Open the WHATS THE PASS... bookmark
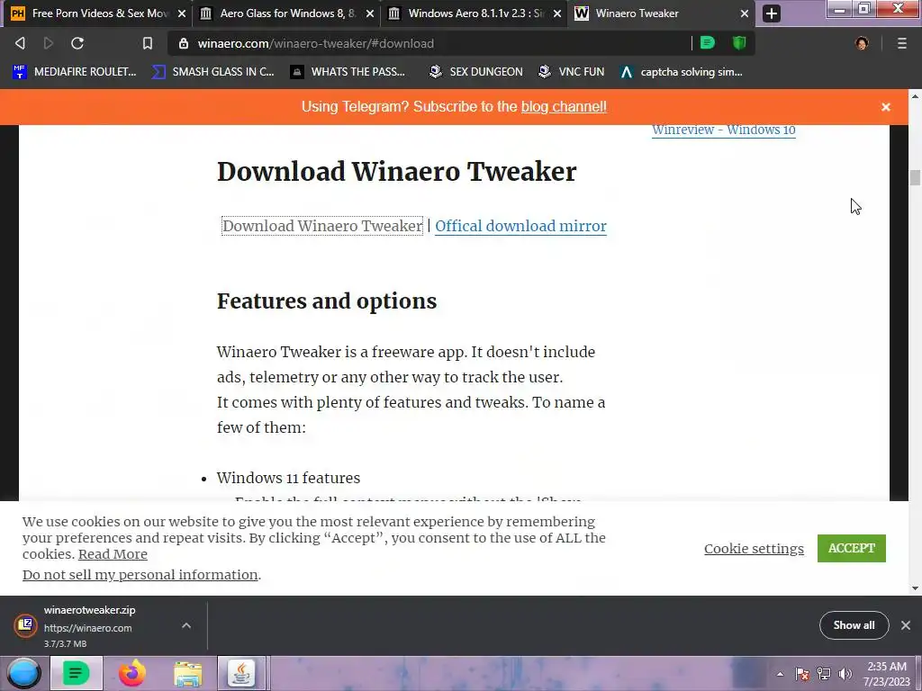Image resolution: width=922 pixels, height=691 pixels. pyautogui.click(x=348, y=72)
